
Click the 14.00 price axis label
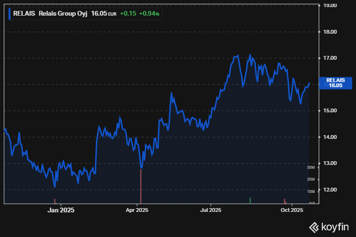click(330, 137)
